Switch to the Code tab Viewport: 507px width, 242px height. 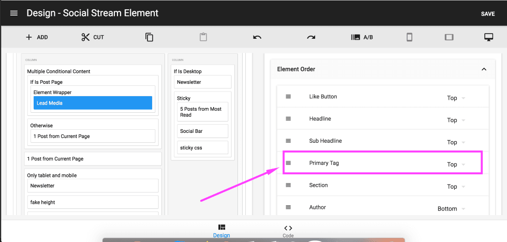pos(288,231)
